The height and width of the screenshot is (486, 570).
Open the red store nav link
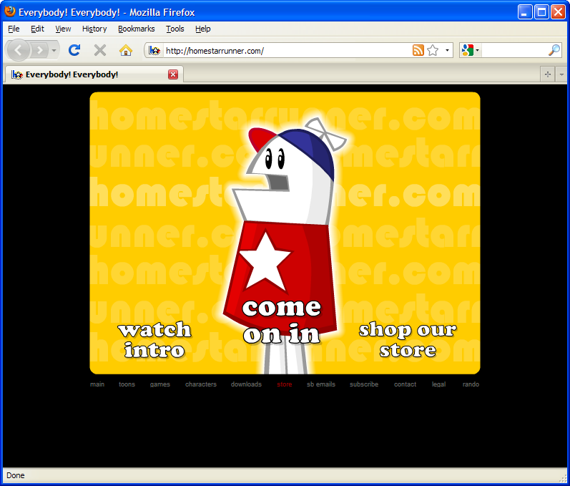point(284,384)
